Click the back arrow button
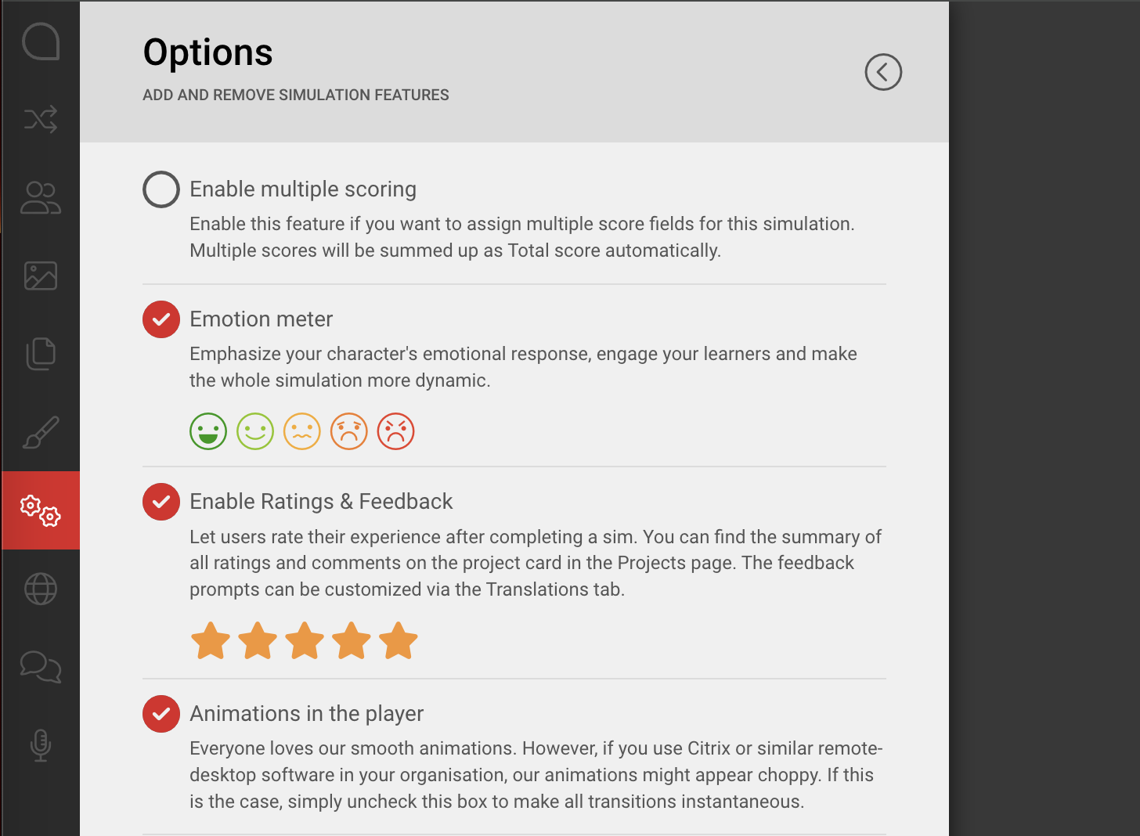The width and height of the screenshot is (1140, 836). click(883, 72)
